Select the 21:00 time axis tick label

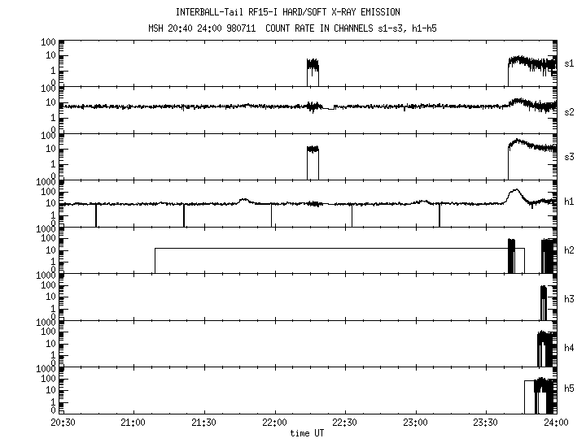click(x=133, y=423)
